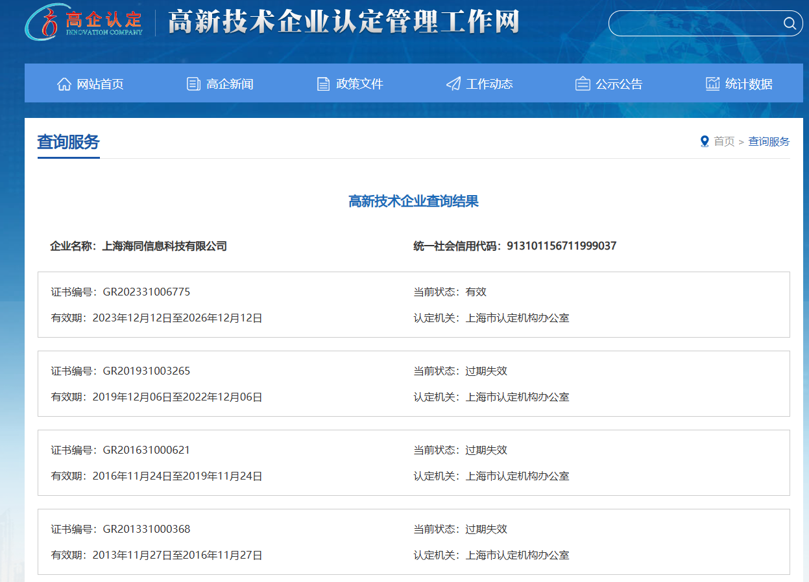809x582 pixels.
Task: Click 过期失效 status for GR201931003265
Action: (486, 371)
